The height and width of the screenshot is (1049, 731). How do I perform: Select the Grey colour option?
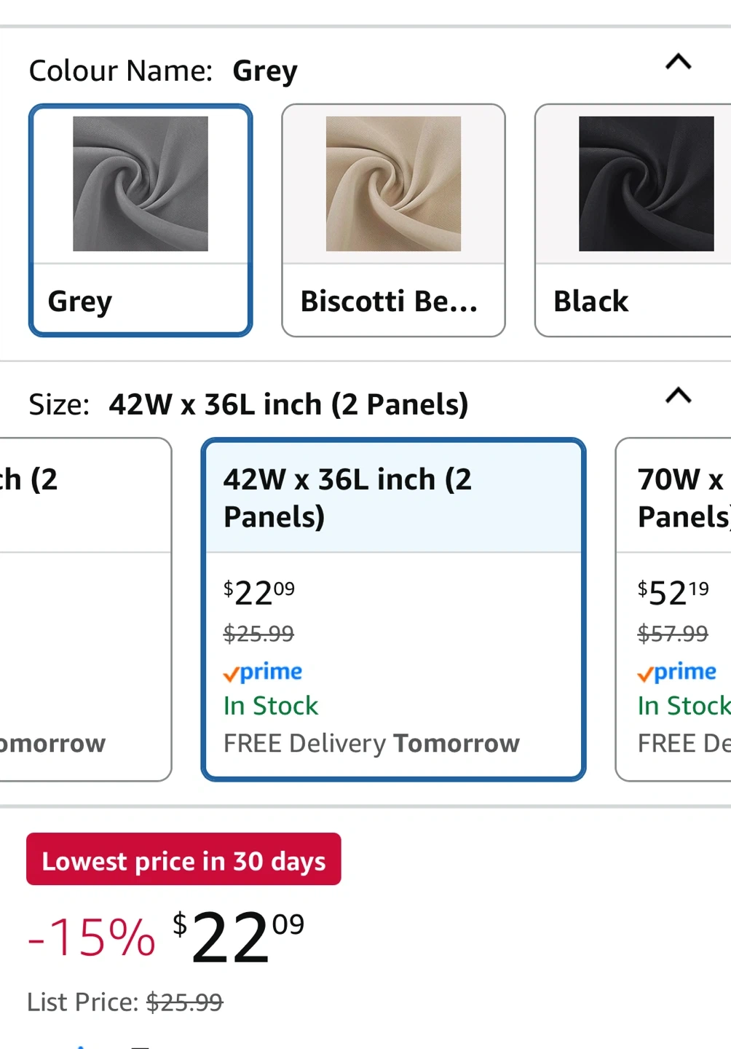(x=141, y=220)
